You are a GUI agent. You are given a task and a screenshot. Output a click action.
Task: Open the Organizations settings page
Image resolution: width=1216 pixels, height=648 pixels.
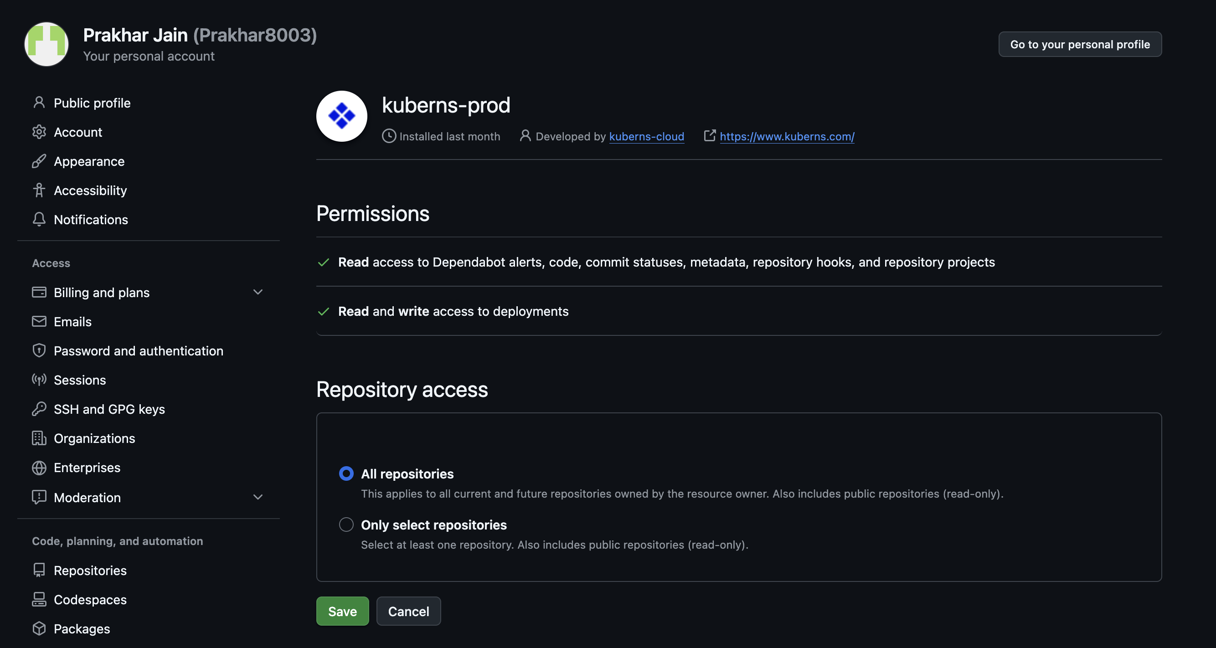click(x=94, y=438)
